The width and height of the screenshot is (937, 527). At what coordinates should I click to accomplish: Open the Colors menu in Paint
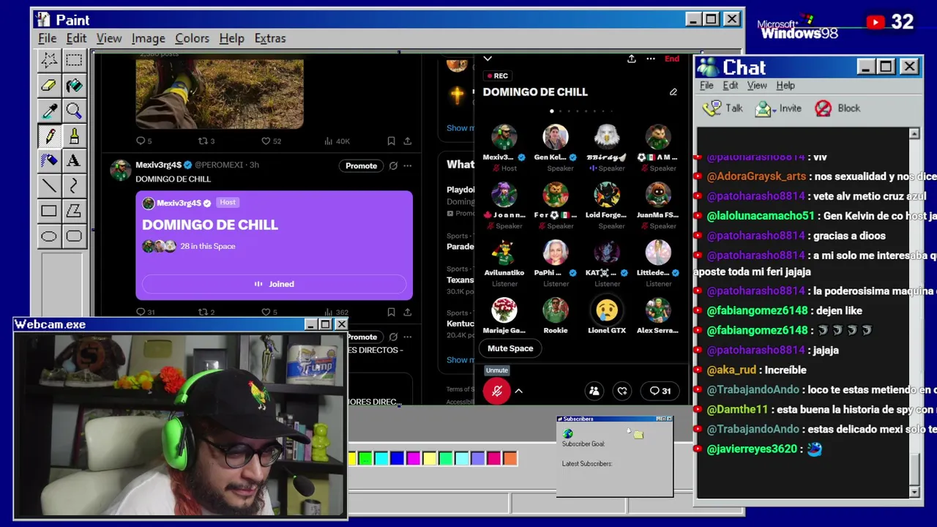192,38
